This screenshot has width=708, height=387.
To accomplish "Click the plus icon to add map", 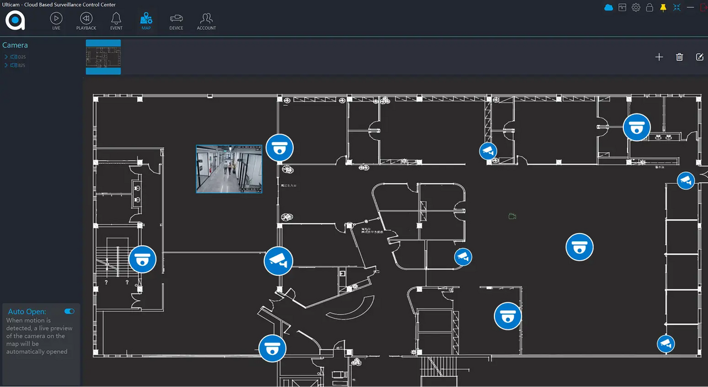I will [x=659, y=57].
